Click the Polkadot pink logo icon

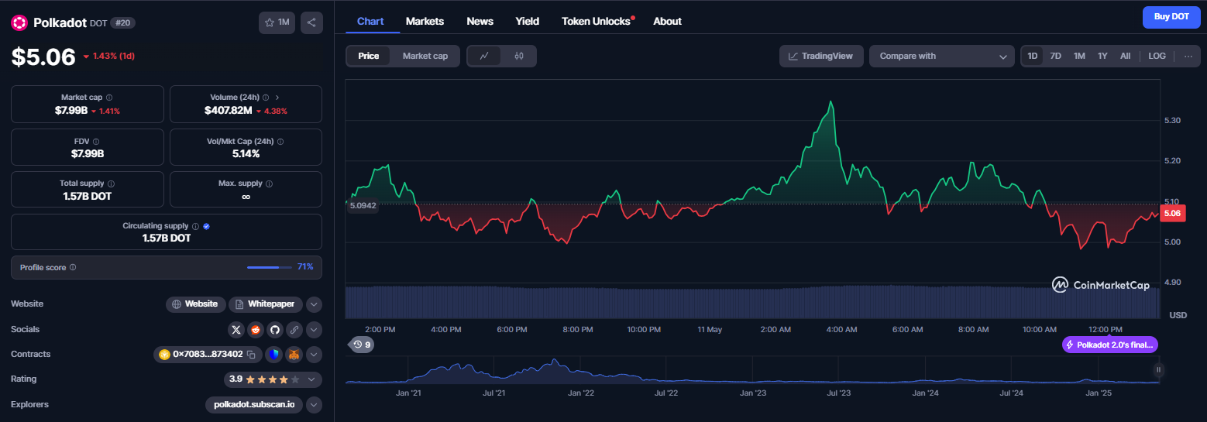[x=19, y=23]
